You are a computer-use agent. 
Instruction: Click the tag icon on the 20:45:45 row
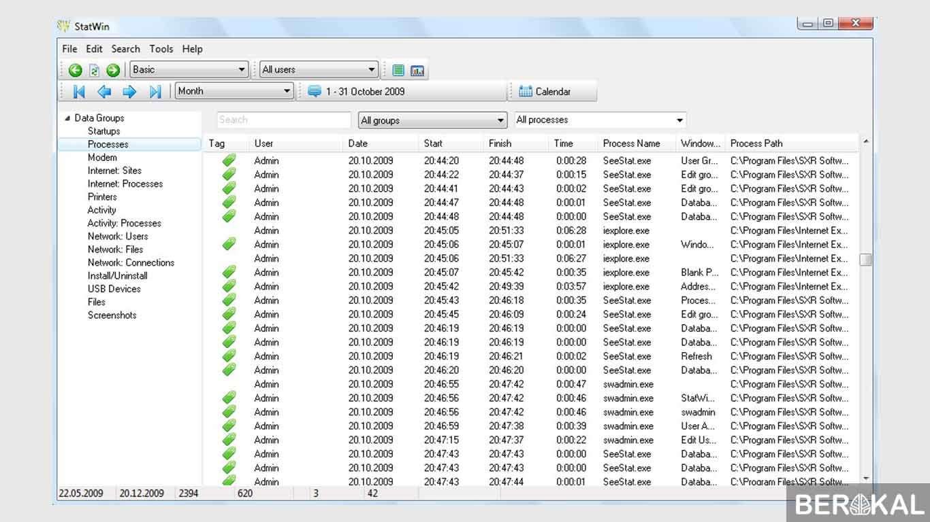tap(229, 314)
